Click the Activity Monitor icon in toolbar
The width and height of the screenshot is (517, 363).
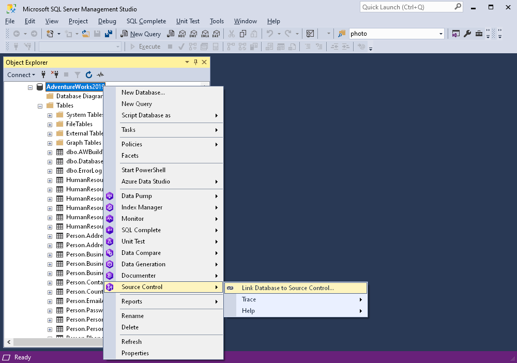click(x=310, y=34)
